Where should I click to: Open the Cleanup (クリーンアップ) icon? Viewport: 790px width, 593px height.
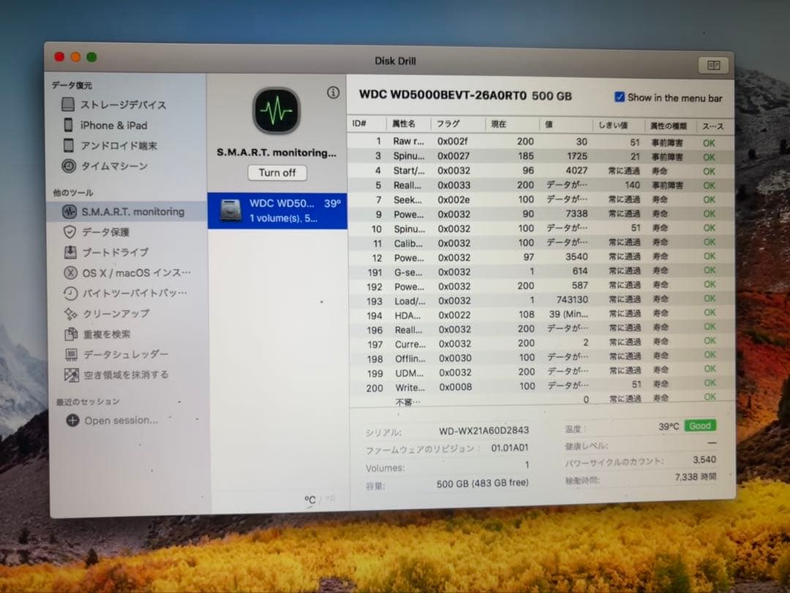click(70, 313)
